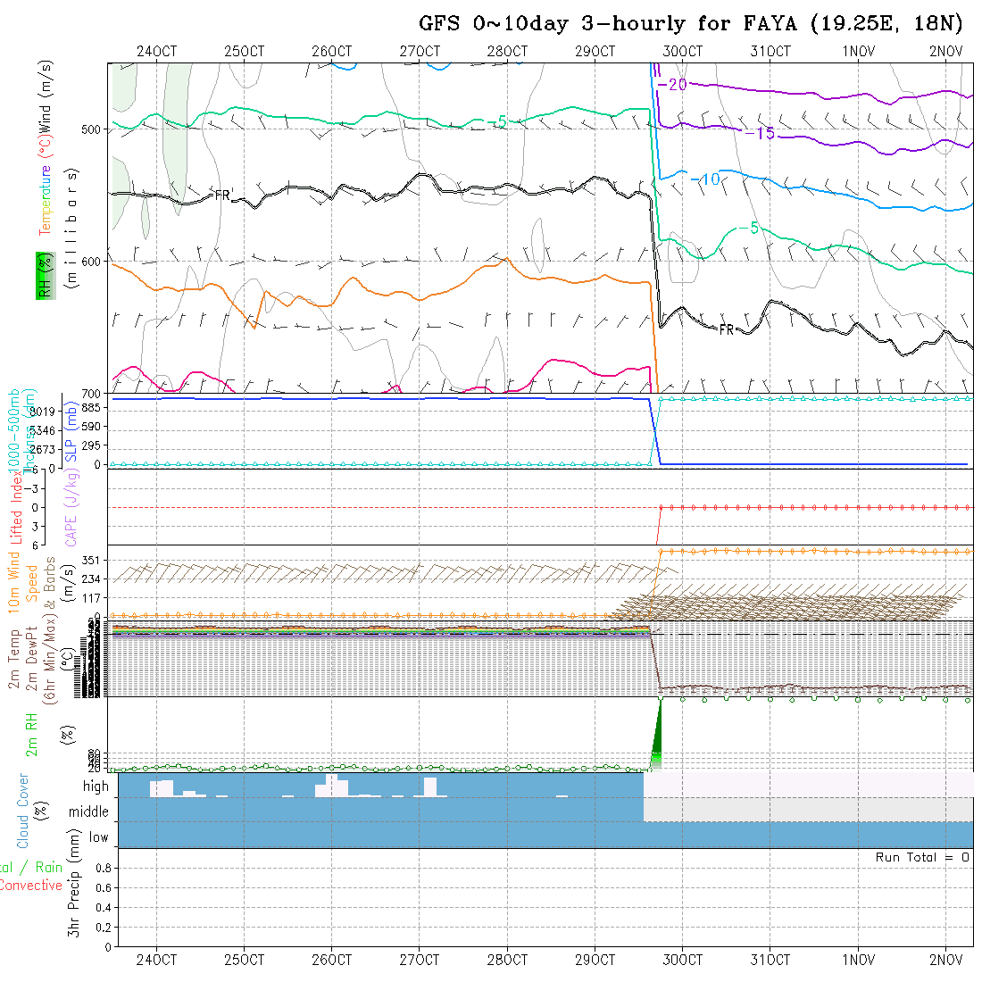Select the purple -20 isotherm label

coord(672,85)
